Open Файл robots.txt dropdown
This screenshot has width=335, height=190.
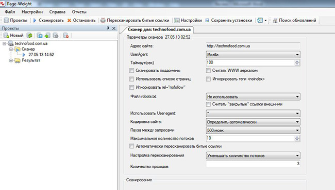tap(253, 97)
